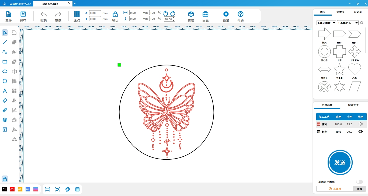This screenshot has height=196, width=368.
Task: Undo with the 撤销 arrow
Action: tap(44, 16)
